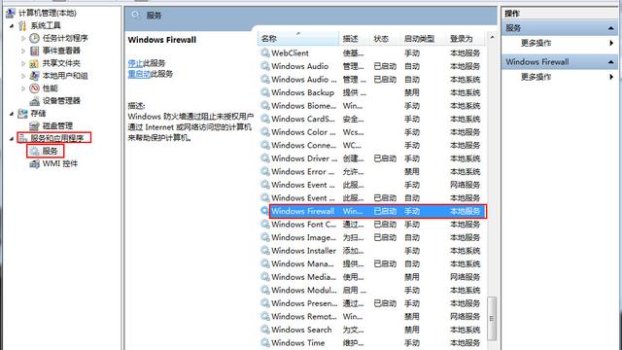Click the 磁盘管理 disk icon
This screenshot has width=622, height=350.
click(35, 125)
